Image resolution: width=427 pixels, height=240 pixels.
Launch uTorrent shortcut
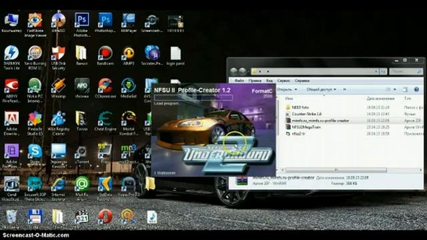pyautogui.click(x=81, y=154)
